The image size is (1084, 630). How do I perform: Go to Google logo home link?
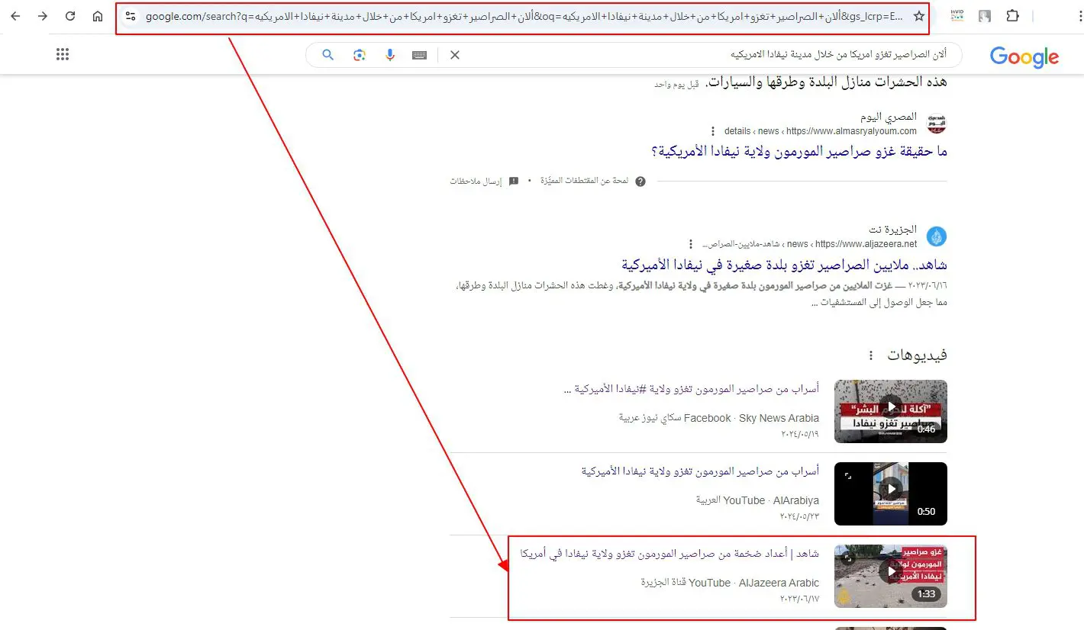pos(1024,56)
